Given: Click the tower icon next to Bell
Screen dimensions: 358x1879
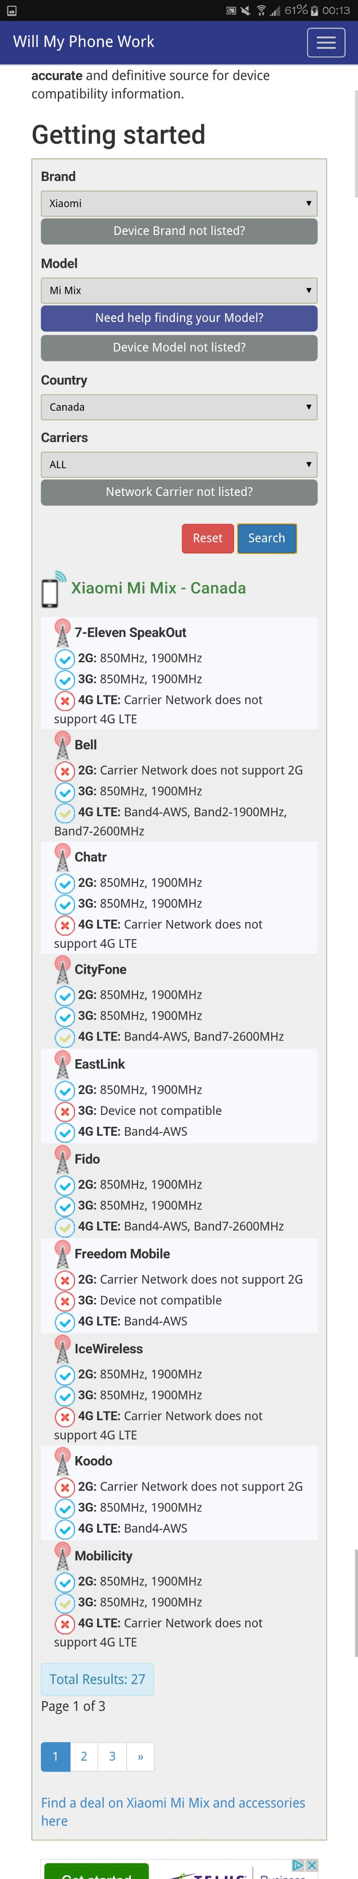Looking at the screenshot, I should (63, 745).
